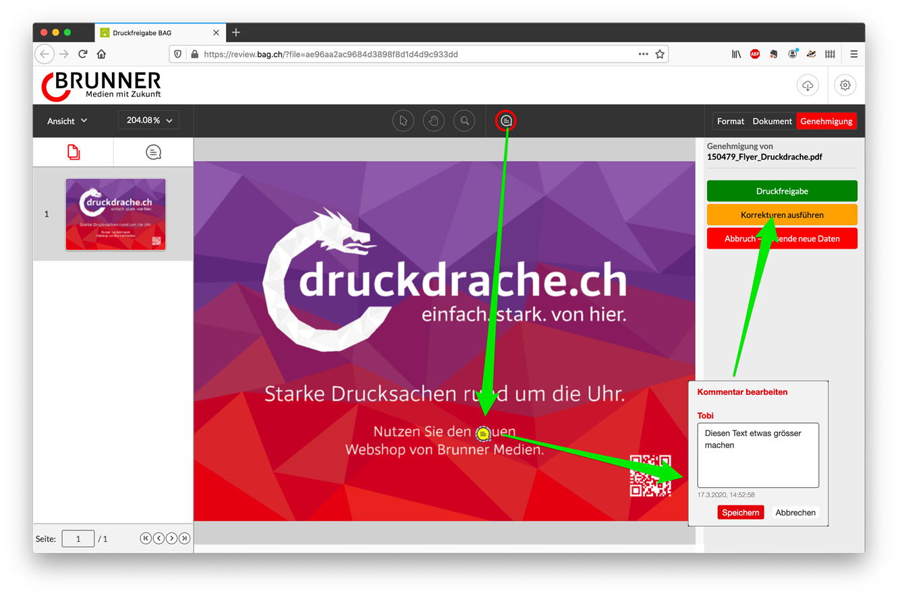The image size is (898, 597).
Task: Go to browser home page
Action: 101,54
